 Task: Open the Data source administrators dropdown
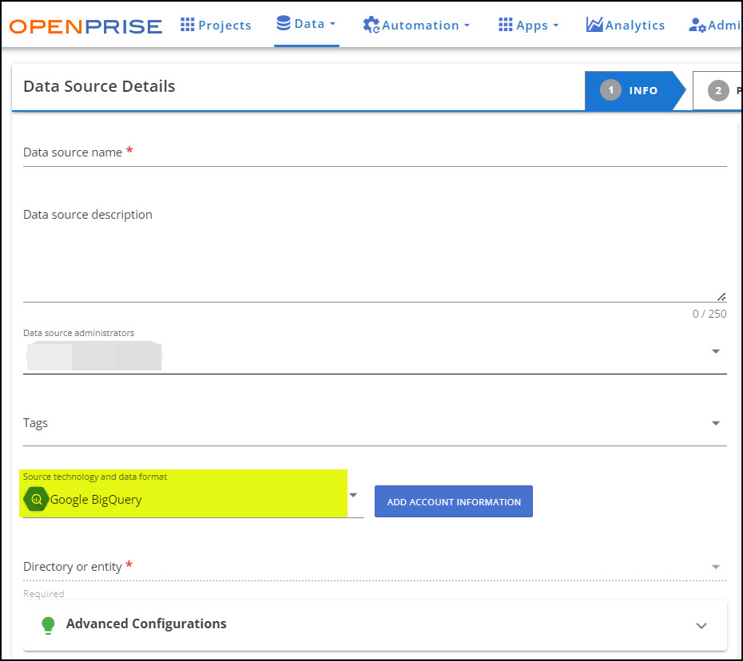click(715, 351)
